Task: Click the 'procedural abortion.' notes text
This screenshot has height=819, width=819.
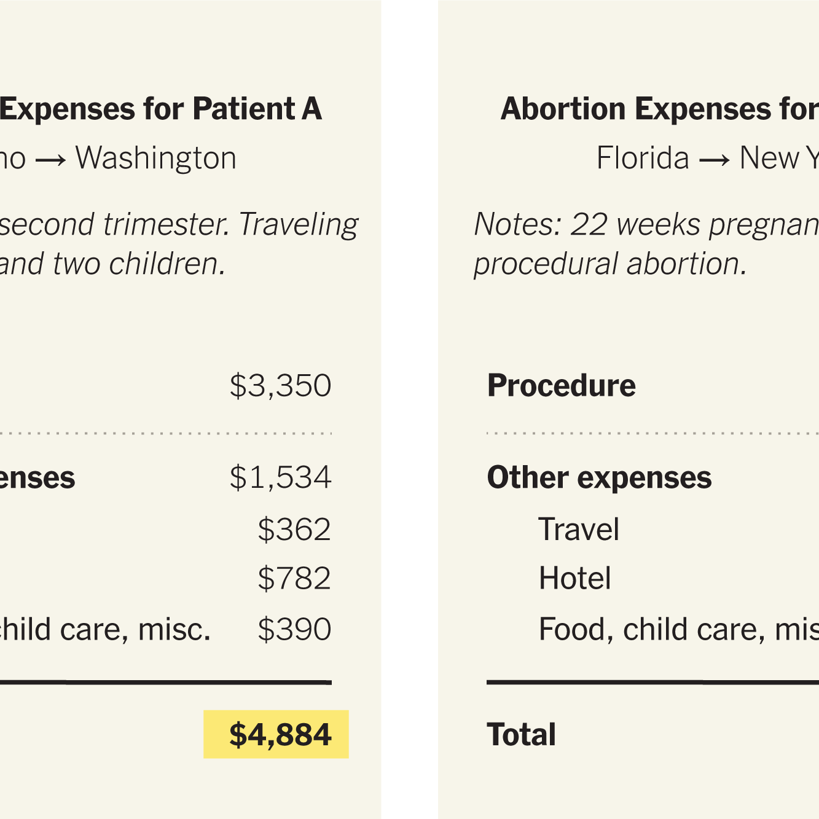Action: coord(610,264)
